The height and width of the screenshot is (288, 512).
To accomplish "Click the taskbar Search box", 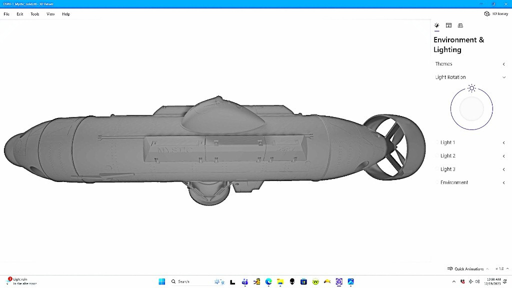I will click(190, 281).
